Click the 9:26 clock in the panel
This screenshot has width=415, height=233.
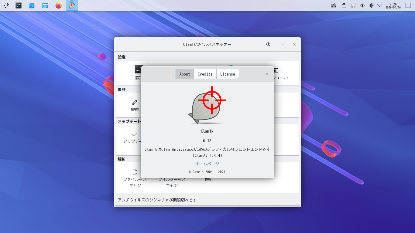pyautogui.click(x=393, y=5)
